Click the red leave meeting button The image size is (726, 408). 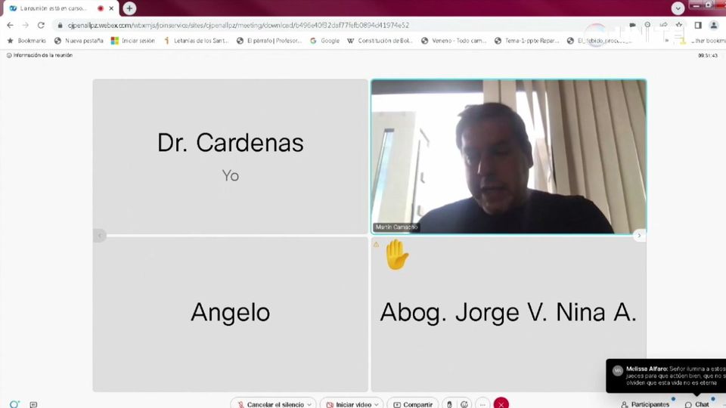[501, 404]
